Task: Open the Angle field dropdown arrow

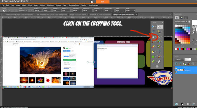Action: tap(134, 10)
